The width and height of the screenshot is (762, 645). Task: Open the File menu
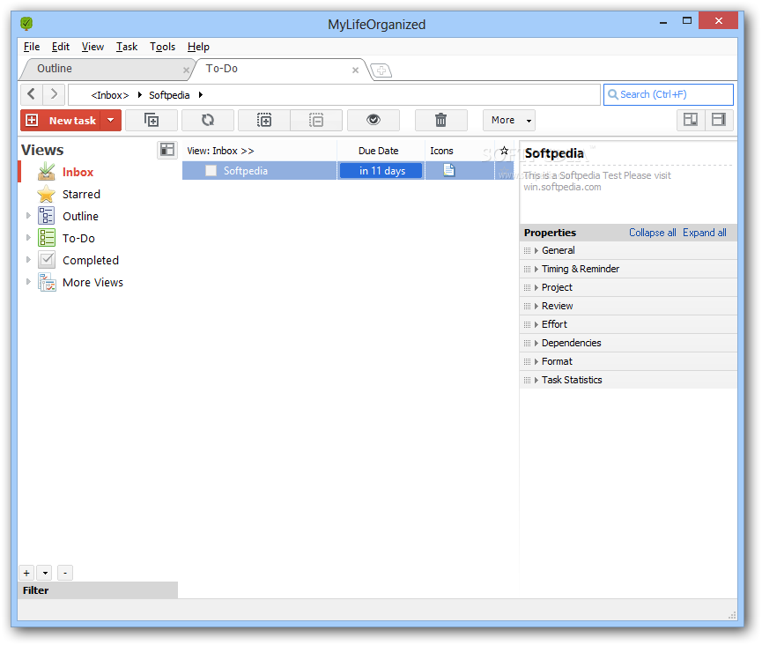pyautogui.click(x=32, y=47)
